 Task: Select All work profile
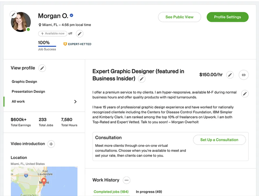pos(18,102)
